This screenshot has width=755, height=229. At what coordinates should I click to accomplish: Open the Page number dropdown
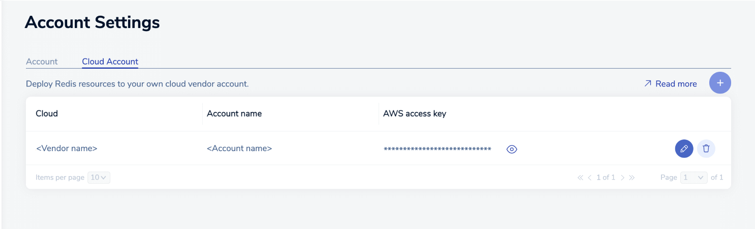coord(694,178)
